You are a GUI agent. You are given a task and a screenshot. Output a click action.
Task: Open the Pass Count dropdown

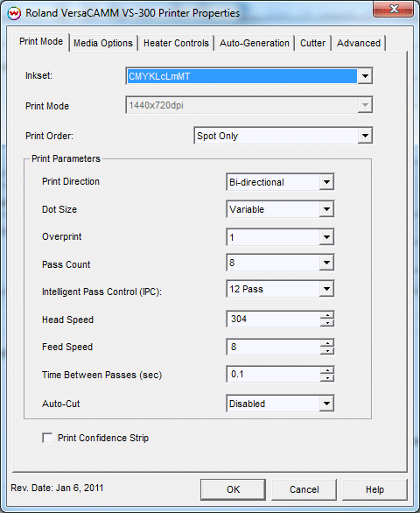(326, 263)
